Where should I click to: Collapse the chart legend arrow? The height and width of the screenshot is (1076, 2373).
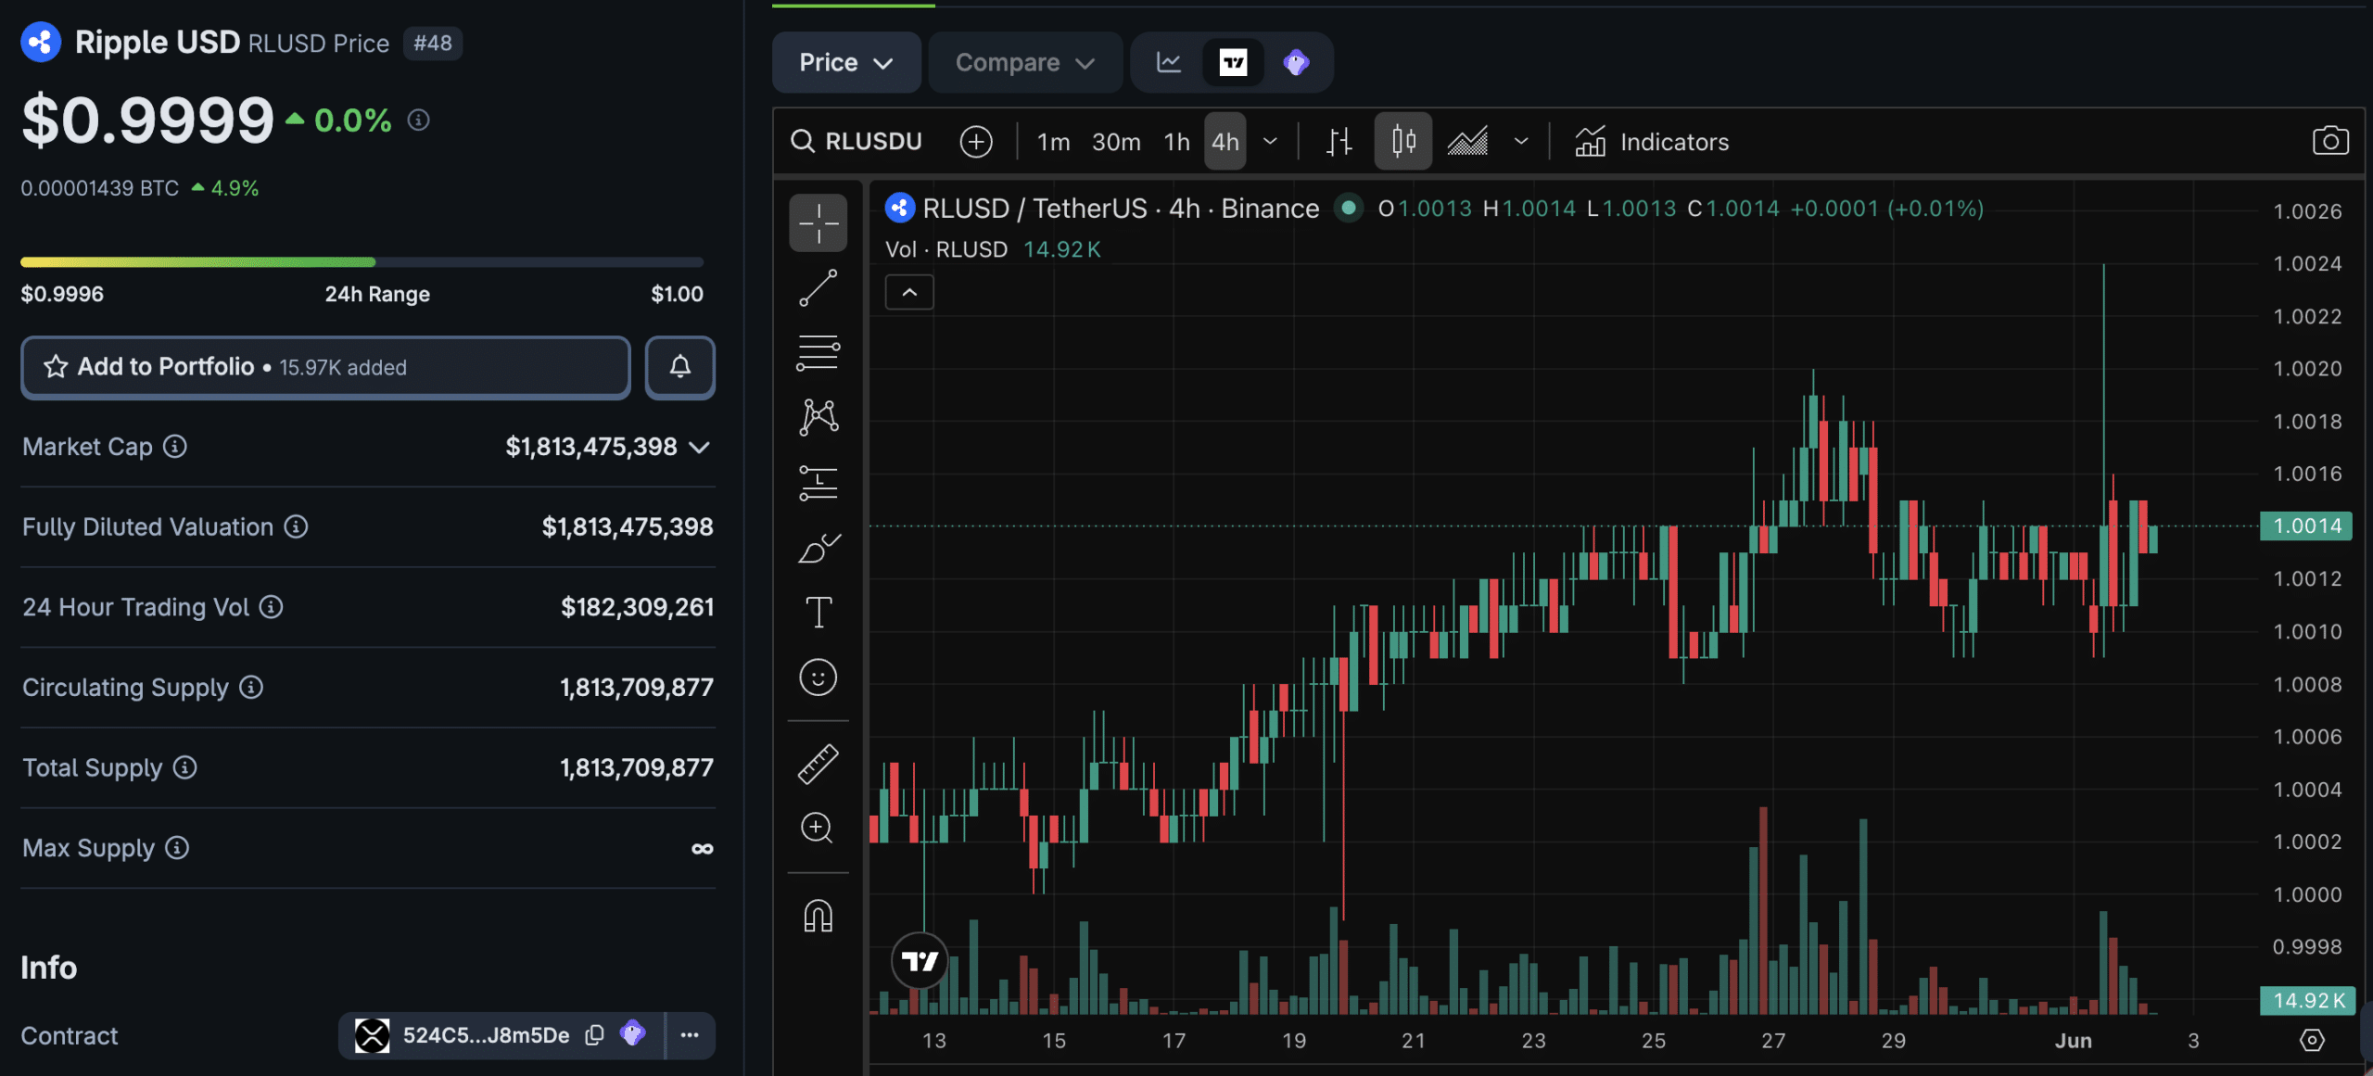(x=909, y=293)
